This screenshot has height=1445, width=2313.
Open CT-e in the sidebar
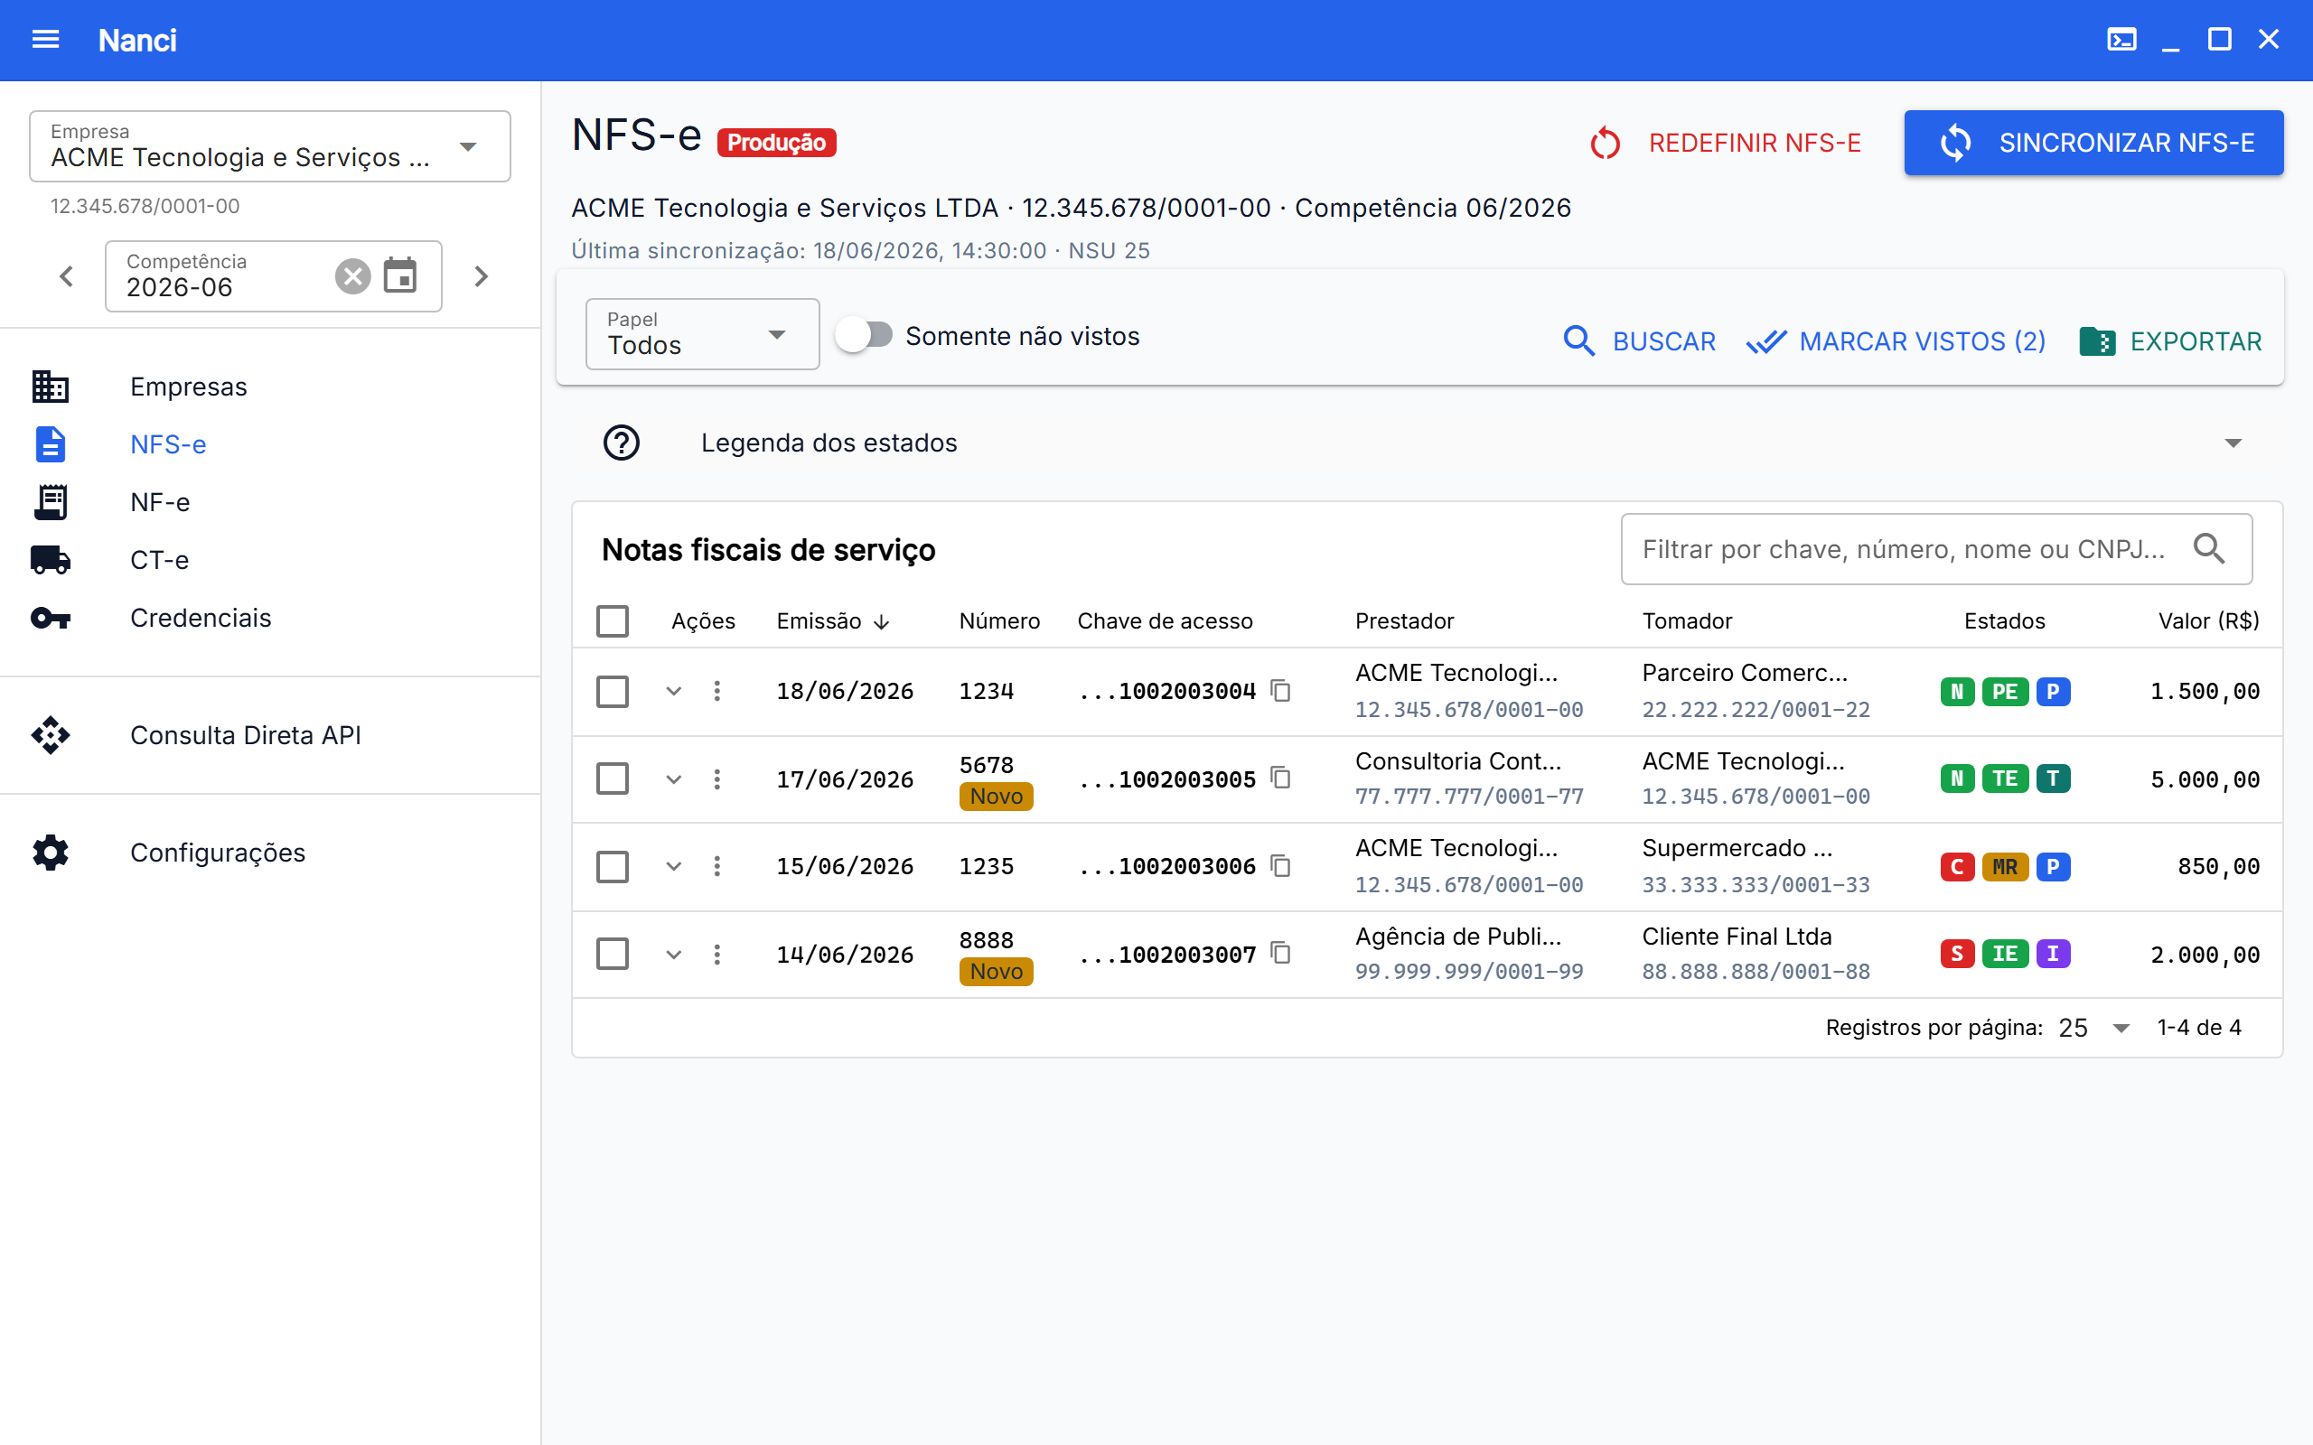[270, 560]
